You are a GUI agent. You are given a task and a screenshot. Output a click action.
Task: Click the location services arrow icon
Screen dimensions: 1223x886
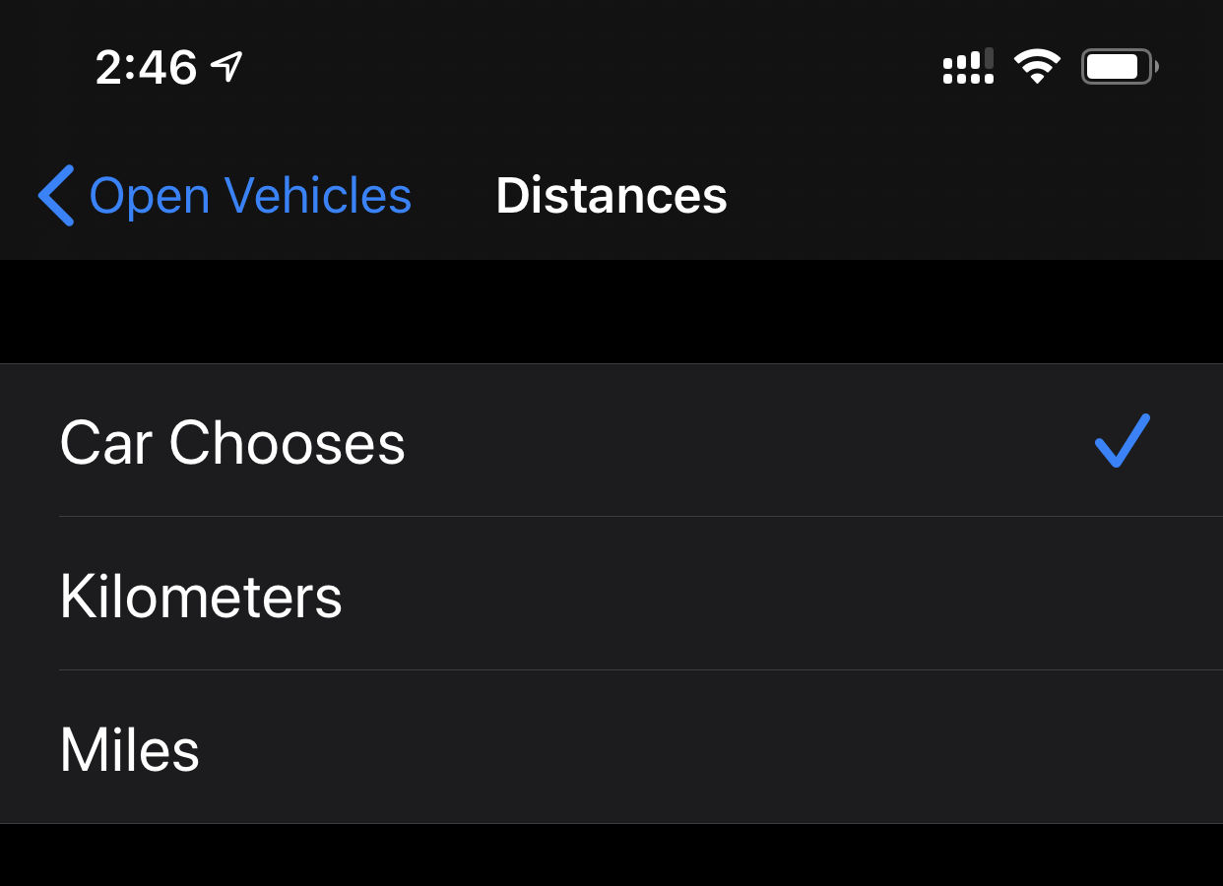227,67
